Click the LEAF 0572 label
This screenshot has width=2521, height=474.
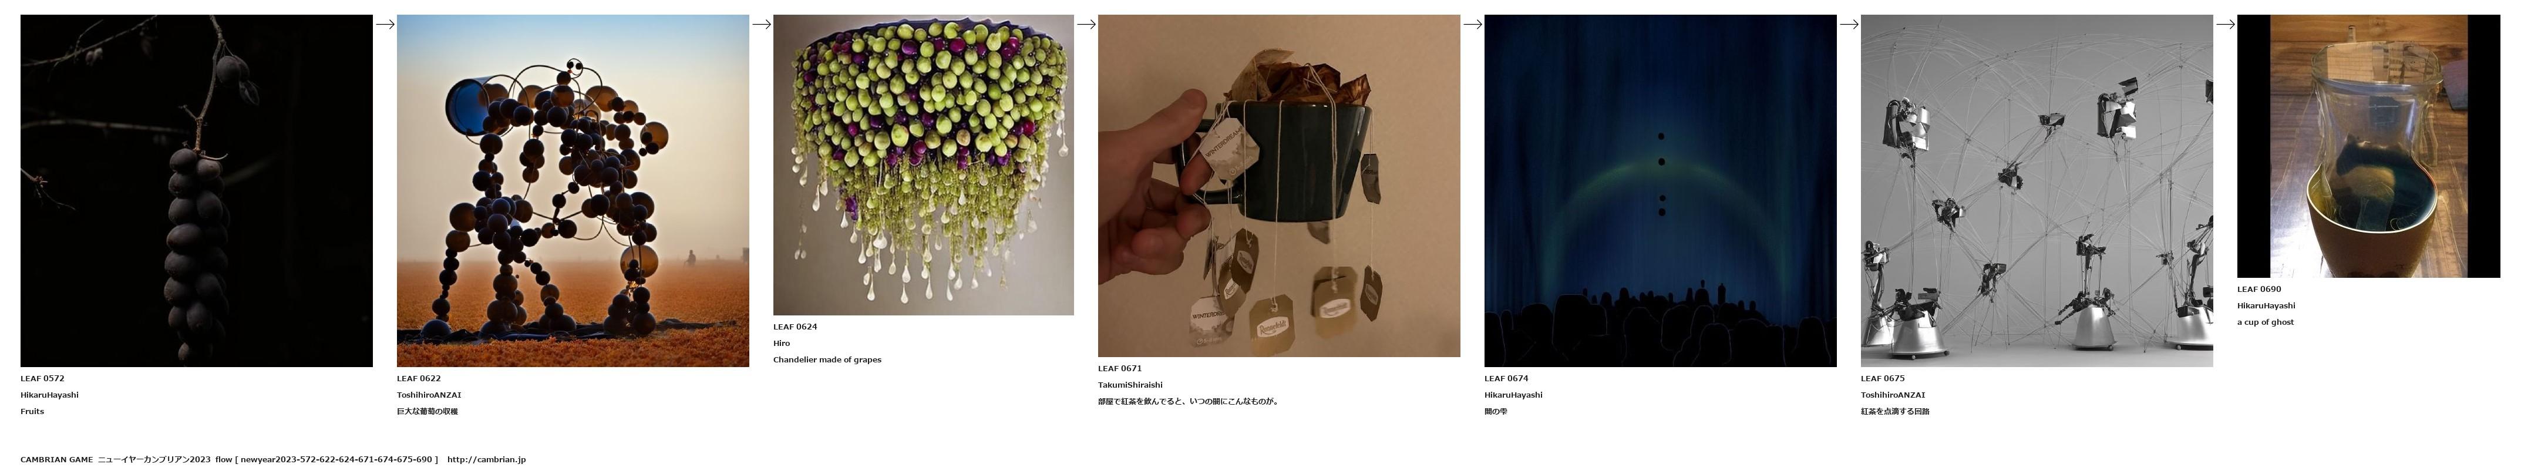[42, 378]
